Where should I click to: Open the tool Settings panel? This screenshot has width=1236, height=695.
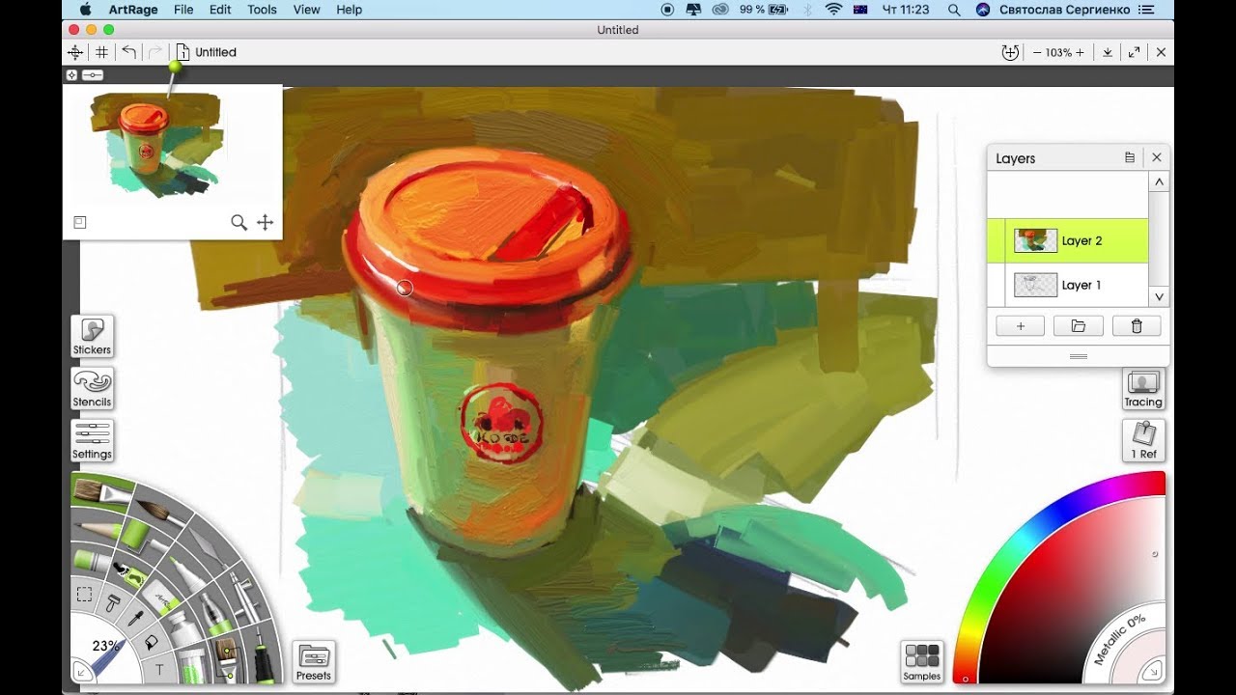(92, 441)
